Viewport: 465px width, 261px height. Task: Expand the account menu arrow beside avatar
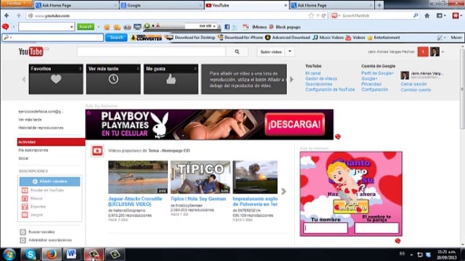click(x=442, y=52)
